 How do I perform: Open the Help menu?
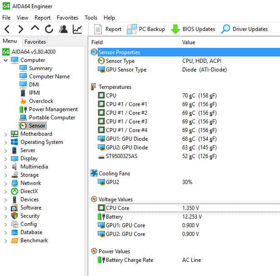(109, 18)
